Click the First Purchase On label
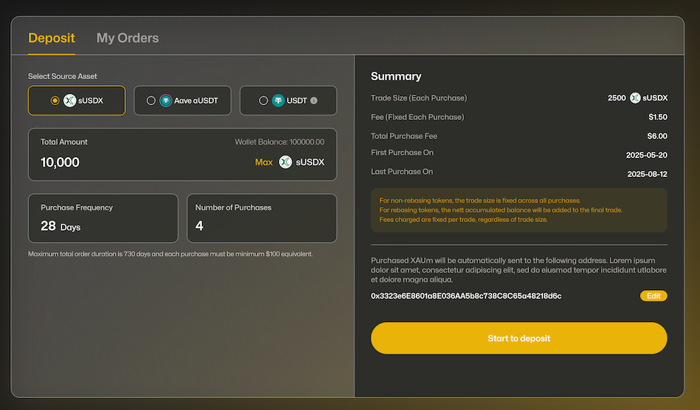The width and height of the screenshot is (700, 410). coord(403,152)
